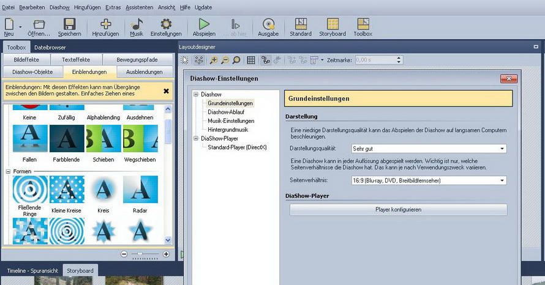
Task: Click the Hinzufügen plus icon in toolbar
Action: click(105, 24)
